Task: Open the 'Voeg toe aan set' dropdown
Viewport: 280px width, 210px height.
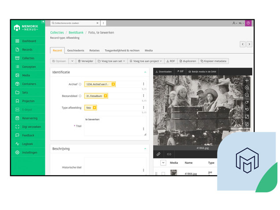Action: [112, 61]
